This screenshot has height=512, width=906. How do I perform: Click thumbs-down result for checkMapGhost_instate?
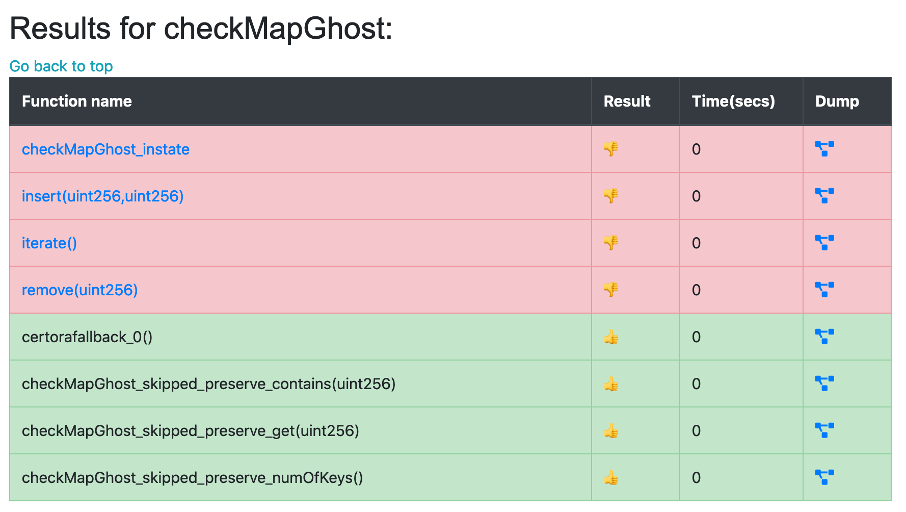(610, 149)
